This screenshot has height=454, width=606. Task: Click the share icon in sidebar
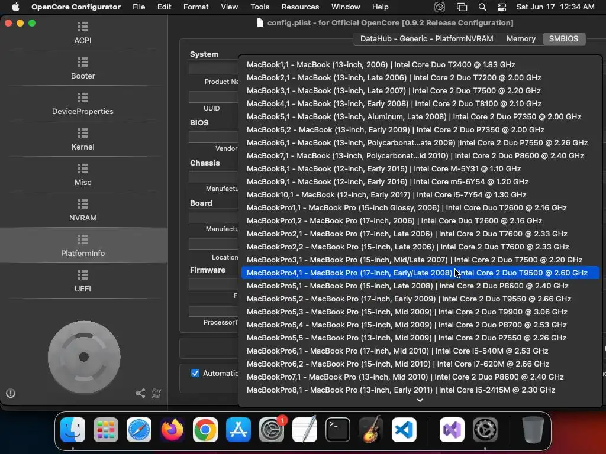(140, 393)
